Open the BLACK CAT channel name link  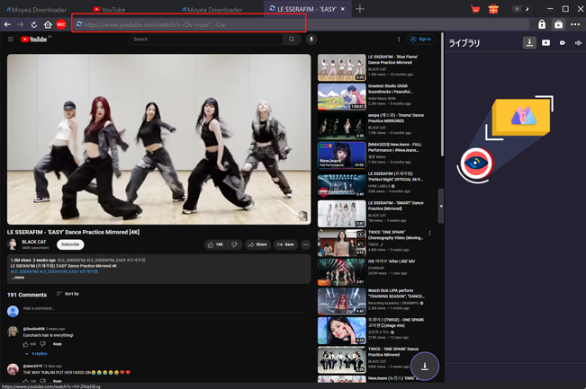34,242
